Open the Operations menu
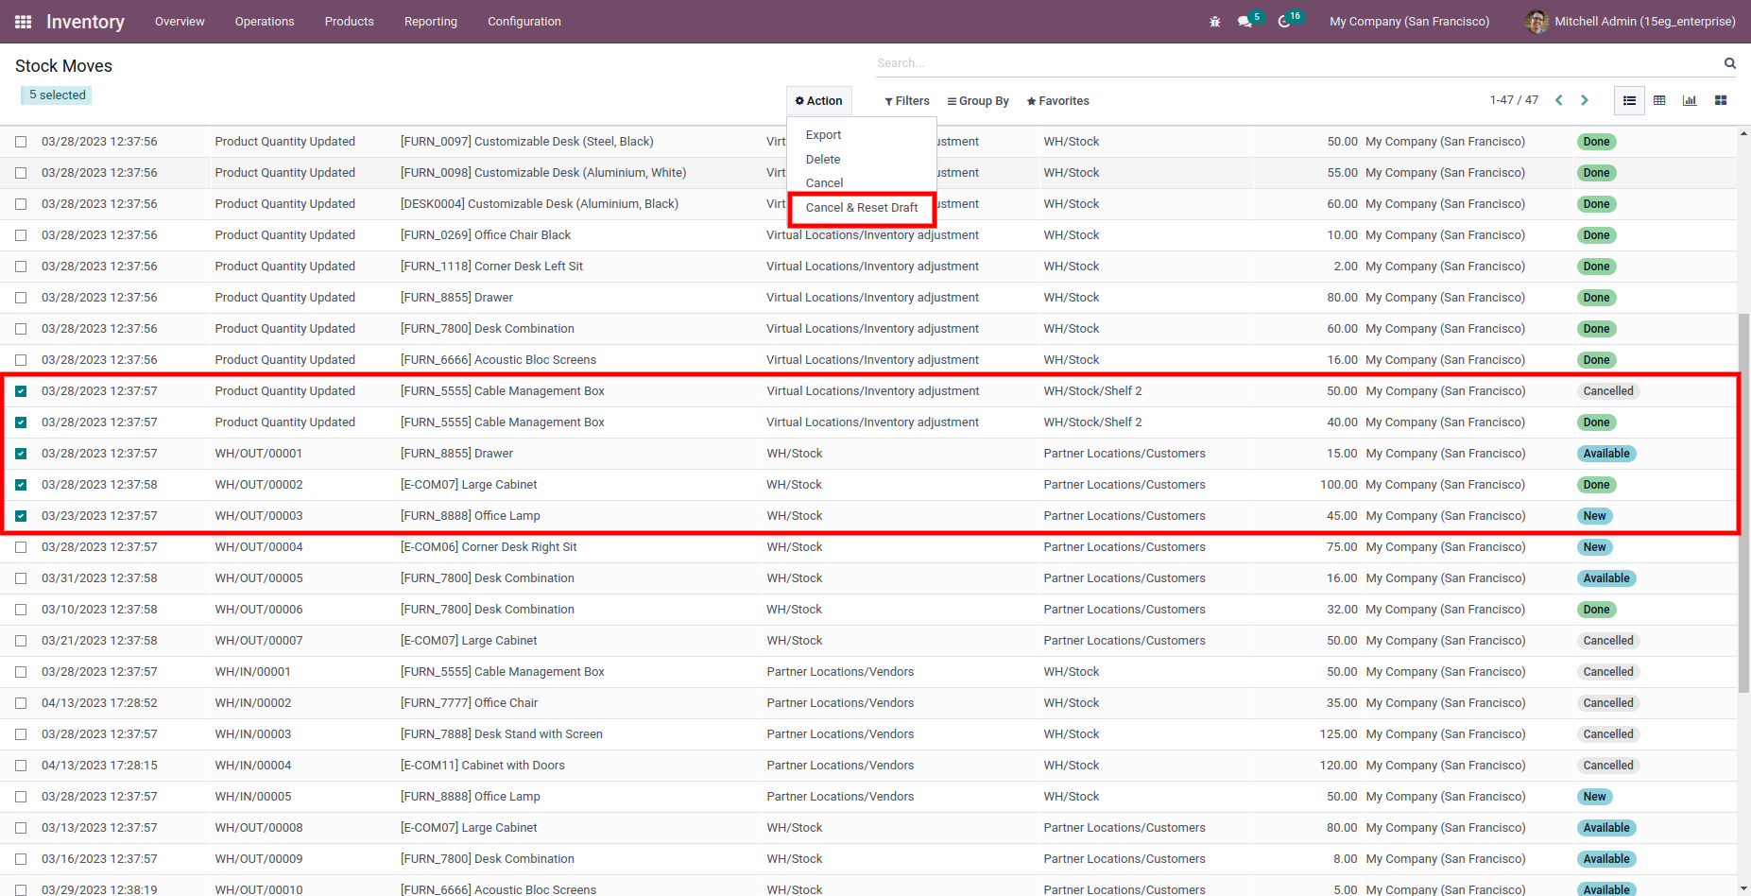This screenshot has width=1751, height=896. [265, 22]
